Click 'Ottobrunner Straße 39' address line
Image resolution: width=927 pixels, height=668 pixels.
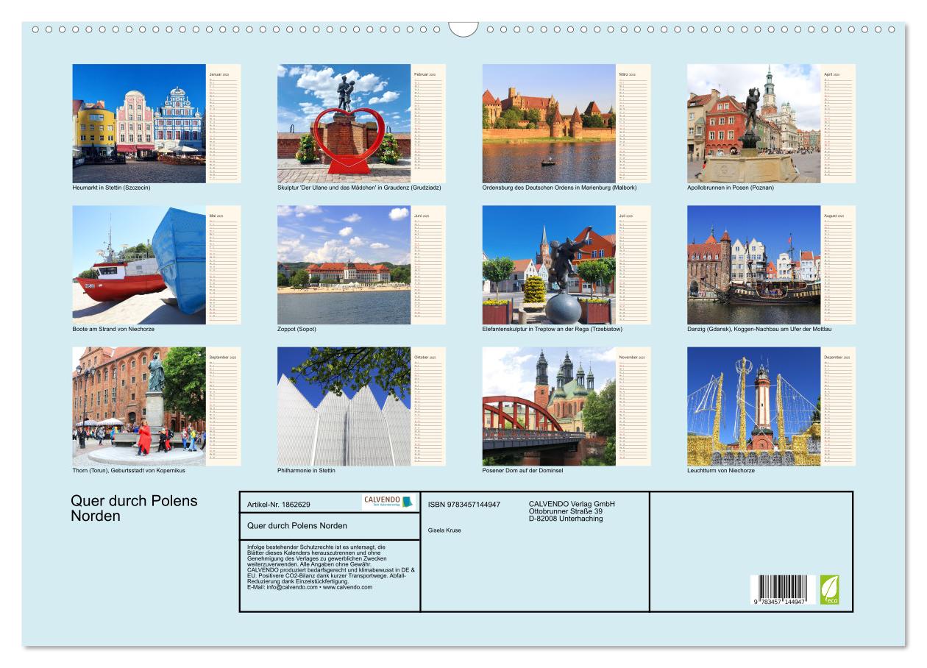tap(566, 511)
